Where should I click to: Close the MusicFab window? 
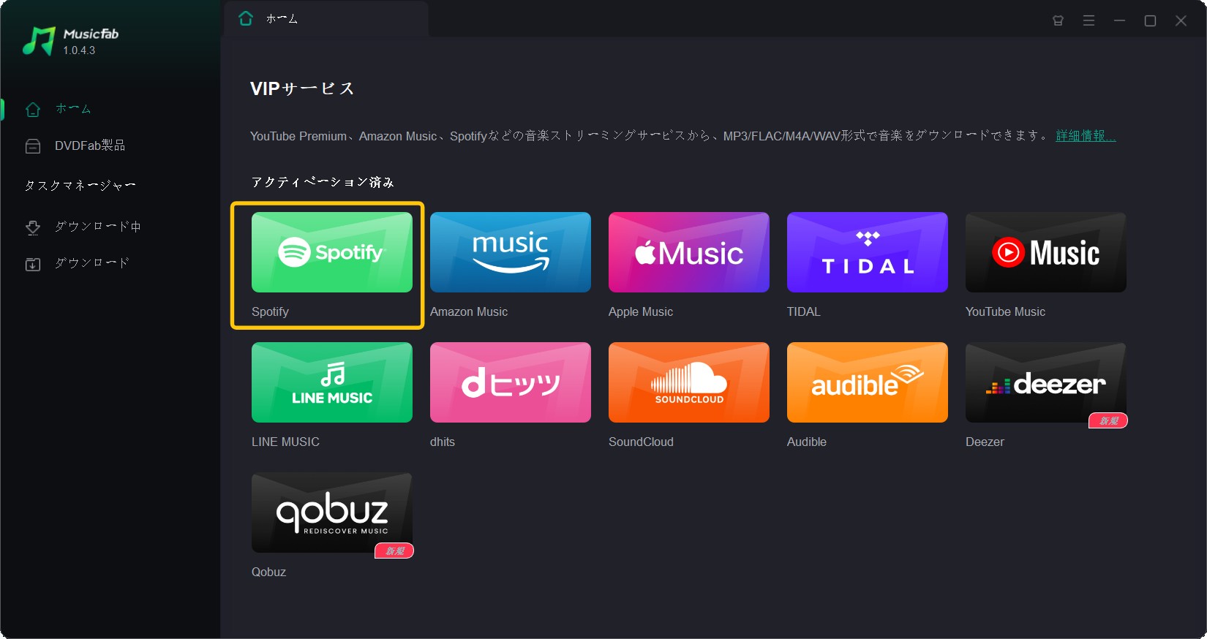[1181, 20]
